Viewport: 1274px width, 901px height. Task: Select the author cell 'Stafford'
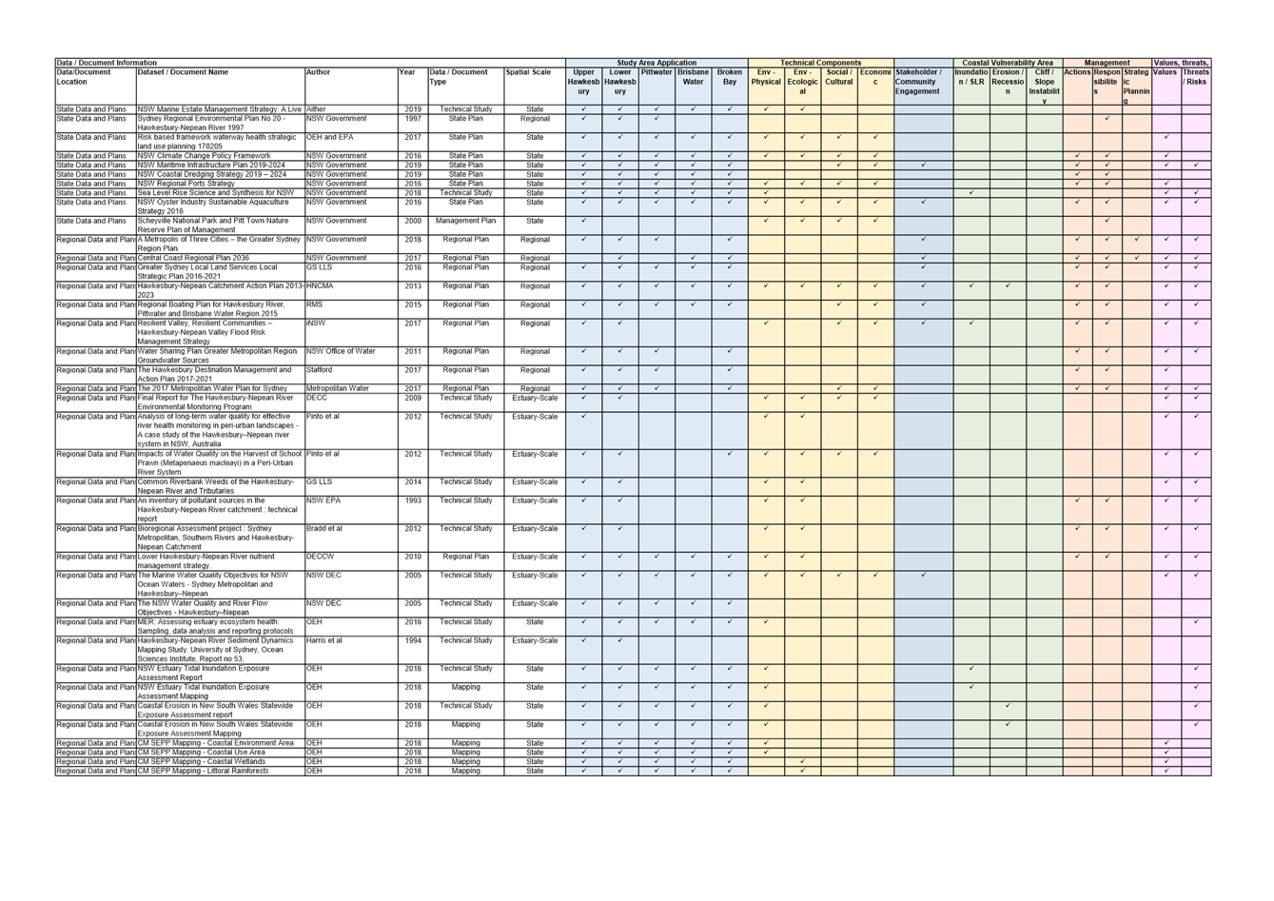coord(351,374)
